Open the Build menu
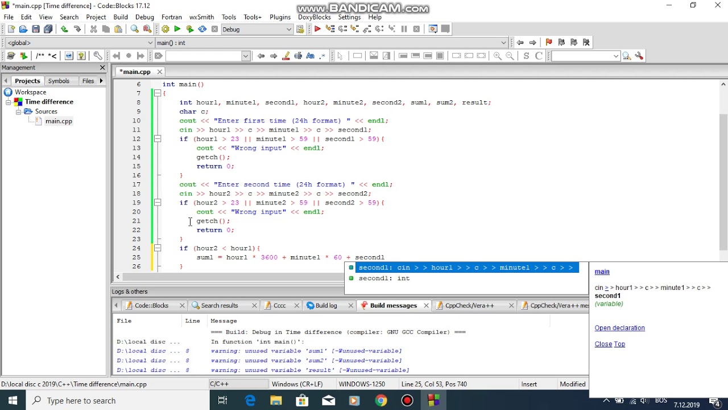 coord(121,17)
